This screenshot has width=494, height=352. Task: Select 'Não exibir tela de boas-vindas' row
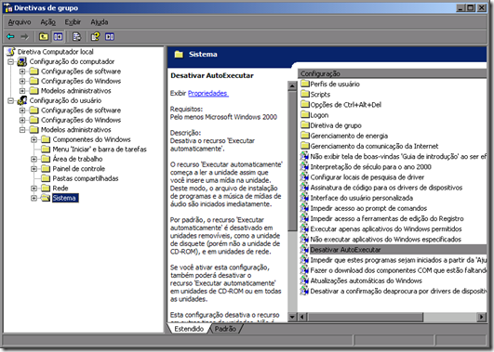[394, 156]
